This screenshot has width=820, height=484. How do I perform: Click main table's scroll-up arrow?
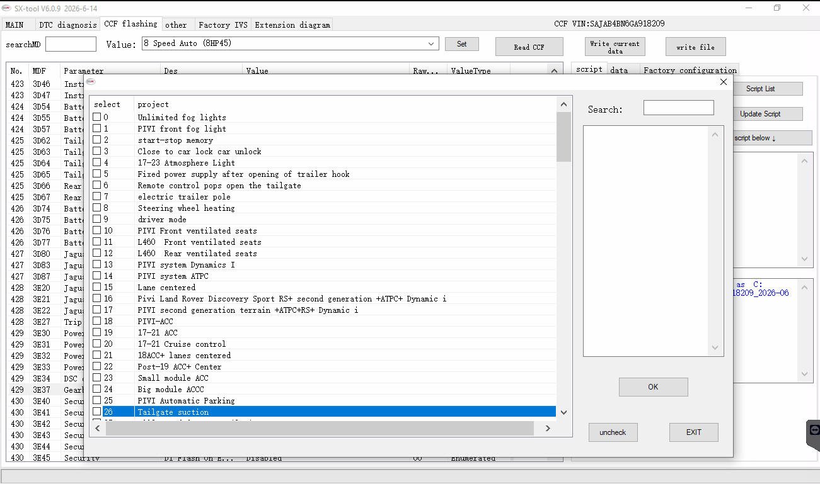pyautogui.click(x=554, y=70)
